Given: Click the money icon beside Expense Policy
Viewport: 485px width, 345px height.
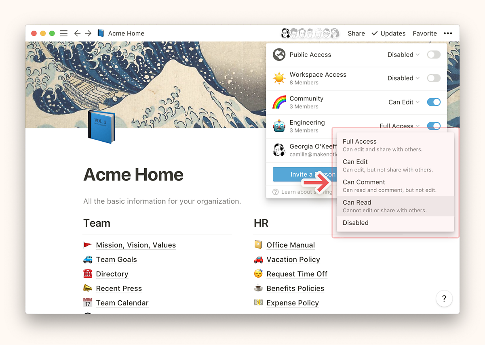Looking at the screenshot, I should pyautogui.click(x=258, y=303).
